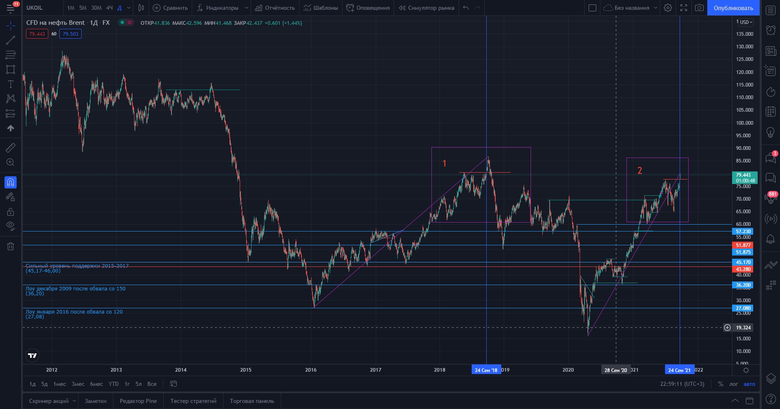Open the alerts alarm clock panel
This screenshot has height=409, width=780.
tap(771, 30)
